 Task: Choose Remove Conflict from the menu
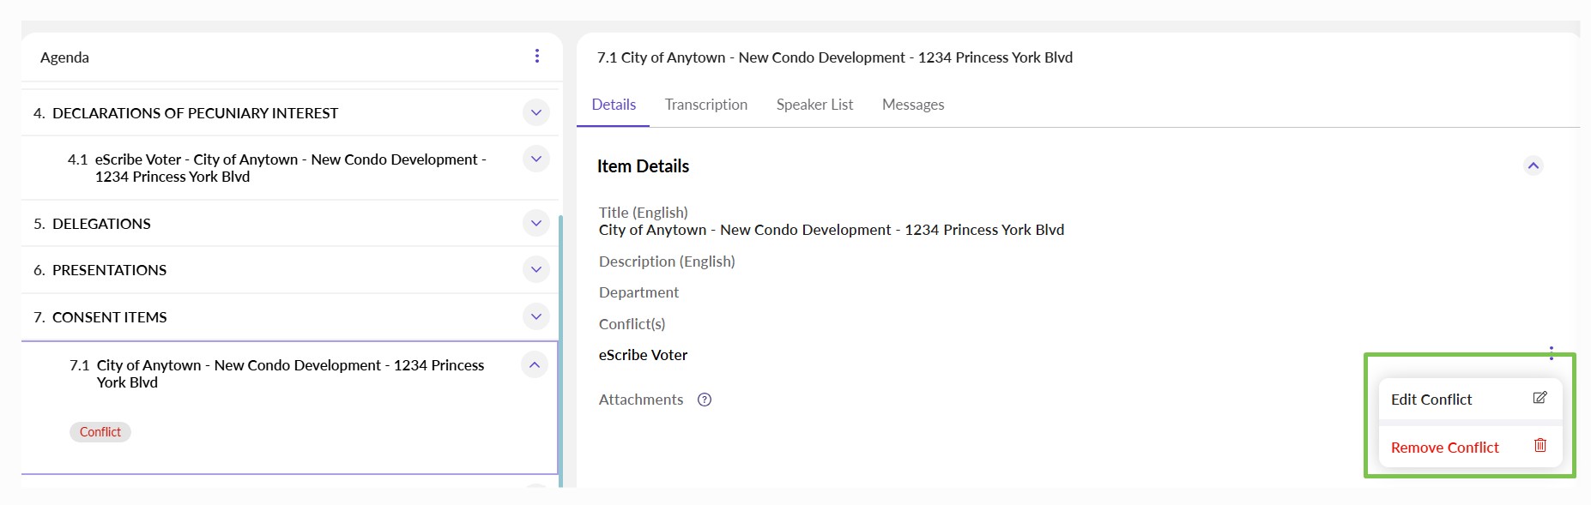point(1470,448)
